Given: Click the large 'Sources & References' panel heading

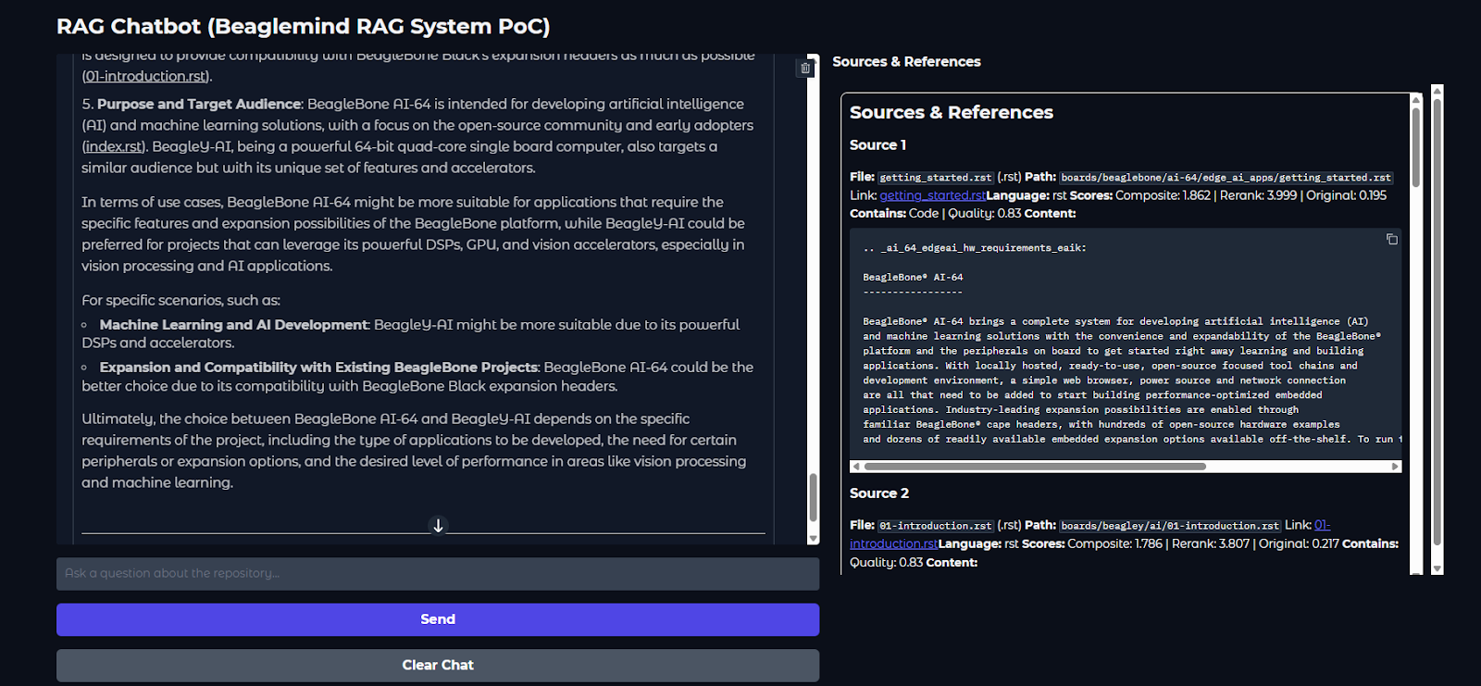Looking at the screenshot, I should 952,112.
